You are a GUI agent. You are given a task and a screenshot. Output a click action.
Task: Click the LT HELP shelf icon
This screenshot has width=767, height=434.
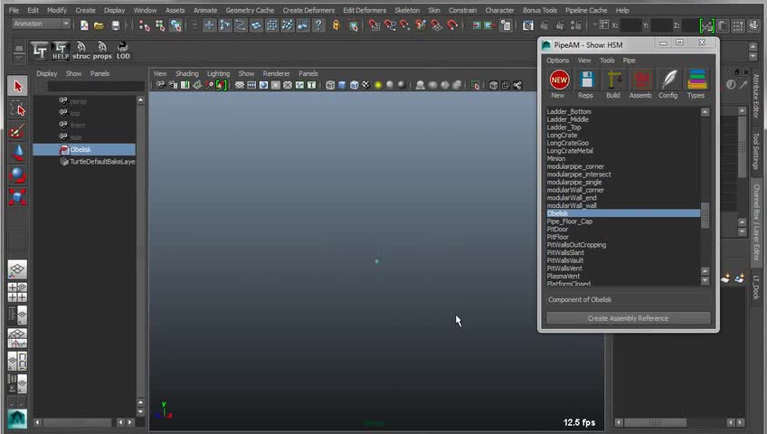click(61, 51)
